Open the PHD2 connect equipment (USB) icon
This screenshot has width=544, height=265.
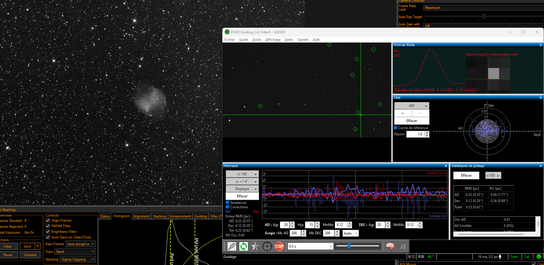click(x=232, y=246)
